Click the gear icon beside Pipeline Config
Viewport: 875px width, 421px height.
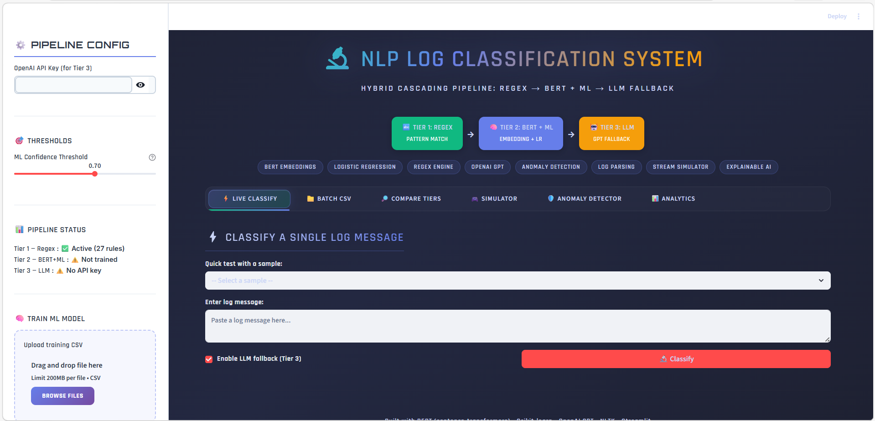[20, 45]
